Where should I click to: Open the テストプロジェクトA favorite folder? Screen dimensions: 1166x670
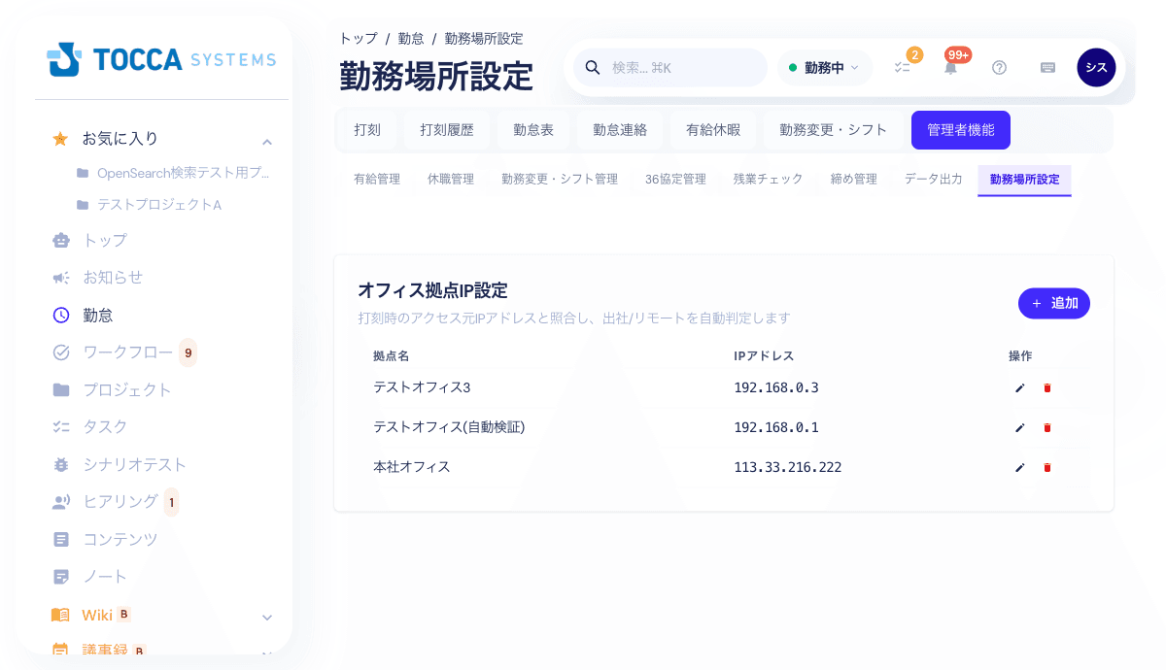point(150,205)
